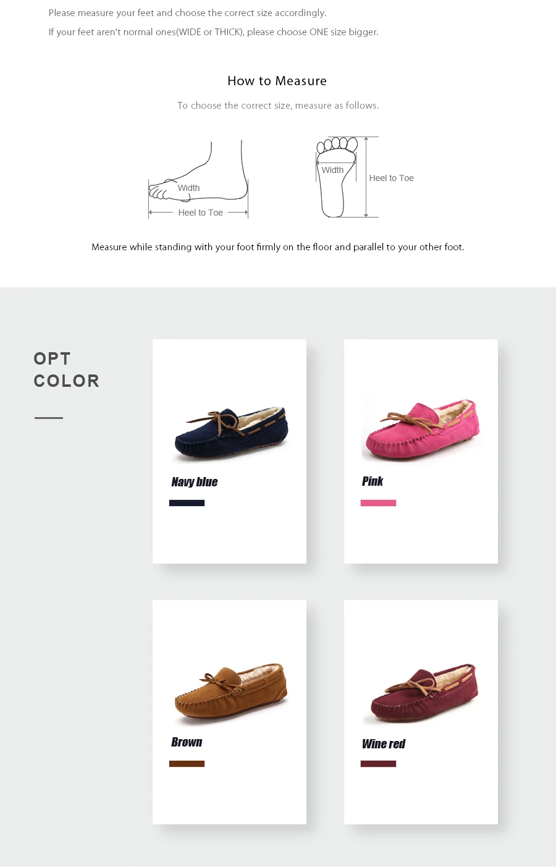Click the 'Measure while standing' instruction text
556x867 pixels.
(278, 247)
